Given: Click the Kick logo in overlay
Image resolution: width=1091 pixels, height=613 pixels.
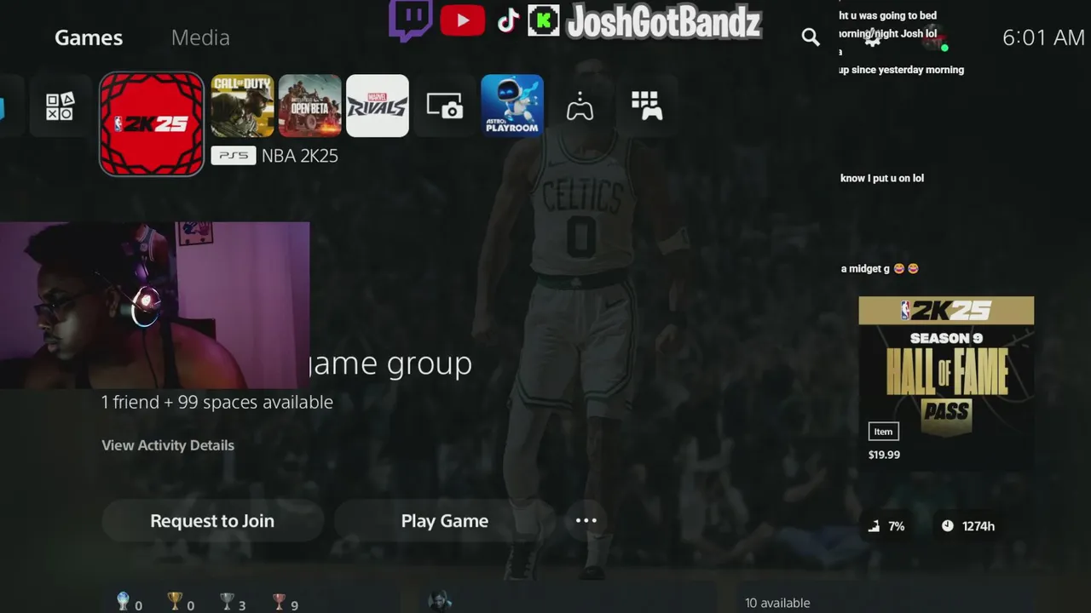Looking at the screenshot, I should (544, 21).
